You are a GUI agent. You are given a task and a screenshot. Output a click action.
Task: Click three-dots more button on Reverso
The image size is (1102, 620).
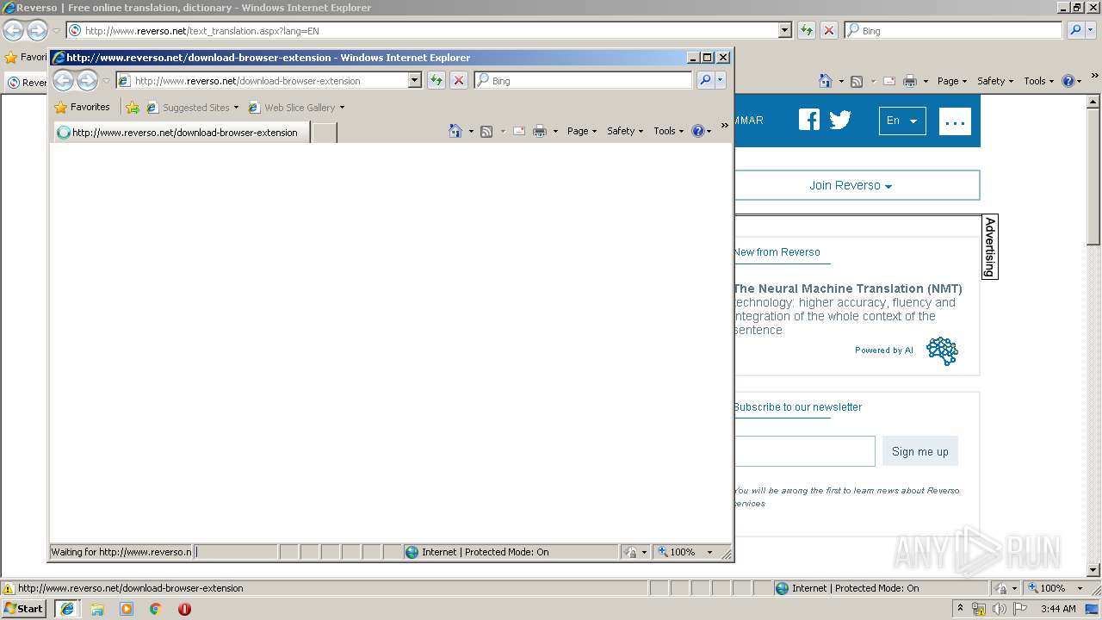coord(956,121)
